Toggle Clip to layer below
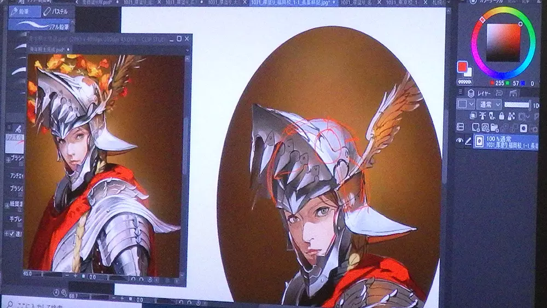Image resolution: width=547 pixels, height=308 pixels. click(473, 116)
